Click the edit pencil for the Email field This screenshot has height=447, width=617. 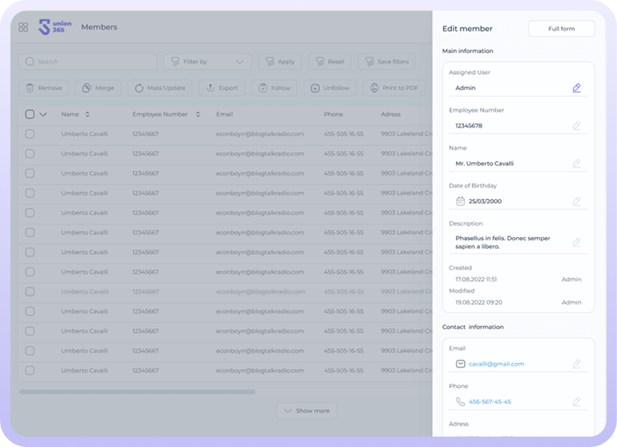click(576, 364)
